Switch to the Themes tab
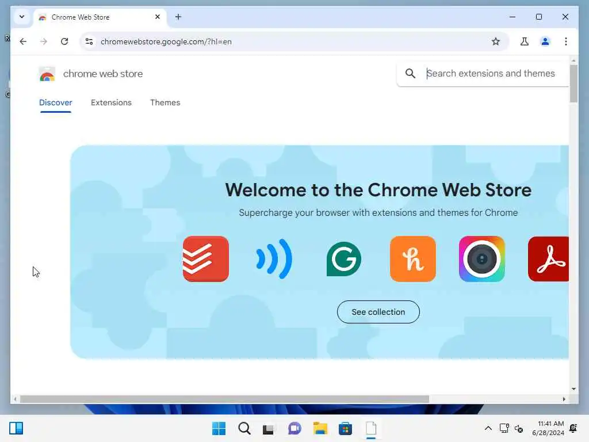 [x=165, y=102]
